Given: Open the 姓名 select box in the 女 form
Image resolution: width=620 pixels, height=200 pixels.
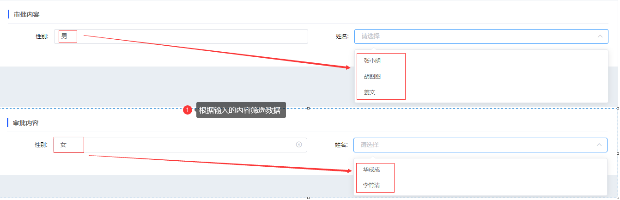Looking at the screenshot, I should [x=480, y=145].
